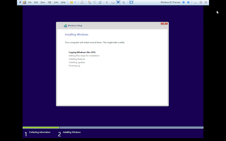Click the Send Ctrl+Alt+Del icon
Image resolution: width=226 pixels, height=141 pixels.
tap(82, 2)
